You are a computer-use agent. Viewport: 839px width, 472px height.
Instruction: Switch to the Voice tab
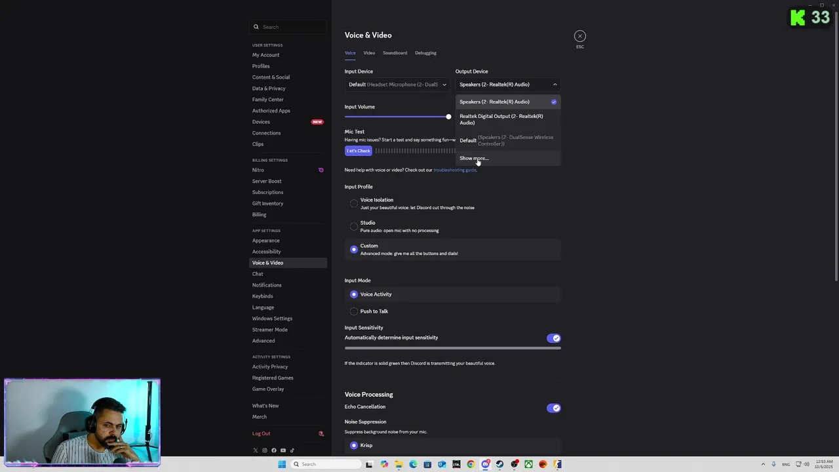pyautogui.click(x=350, y=53)
